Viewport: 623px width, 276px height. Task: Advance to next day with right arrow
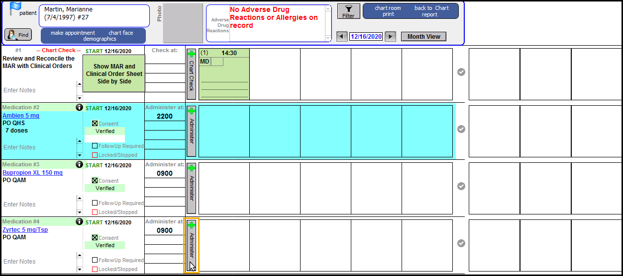coord(391,36)
